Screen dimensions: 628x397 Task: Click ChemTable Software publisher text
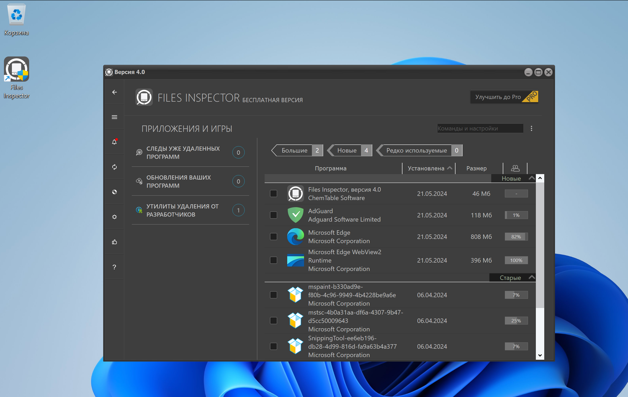coord(337,198)
